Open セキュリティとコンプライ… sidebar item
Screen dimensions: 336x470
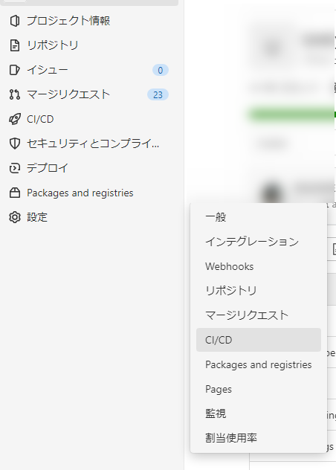point(93,144)
